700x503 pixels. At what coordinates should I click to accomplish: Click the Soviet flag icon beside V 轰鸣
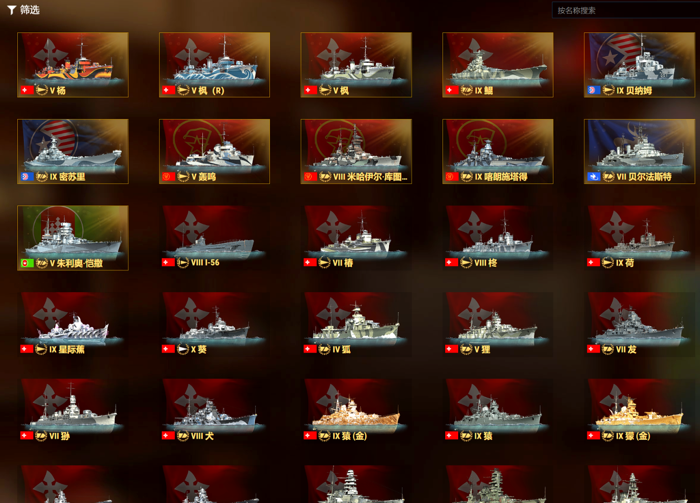(x=168, y=177)
